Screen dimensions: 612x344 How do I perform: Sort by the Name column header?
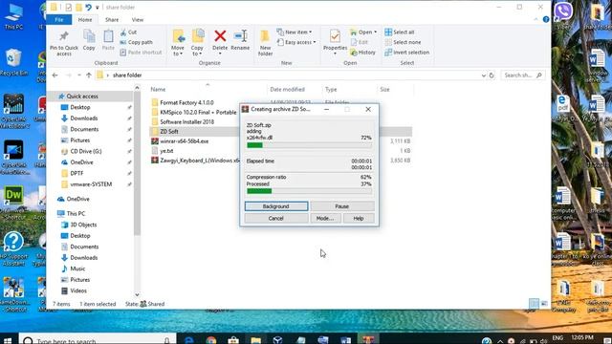tap(158, 89)
